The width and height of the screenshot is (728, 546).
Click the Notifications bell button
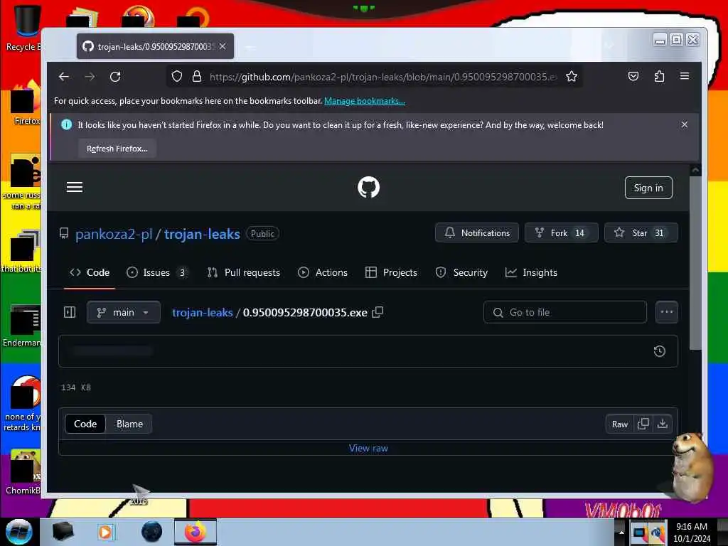tap(477, 232)
